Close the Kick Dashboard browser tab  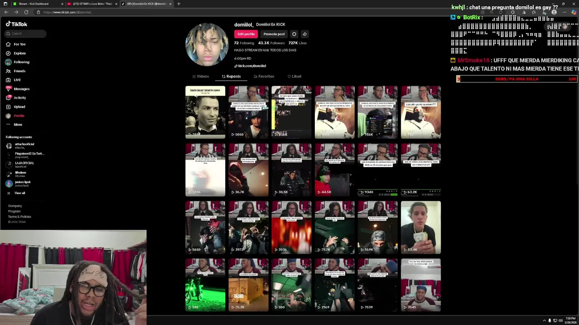pos(62,4)
